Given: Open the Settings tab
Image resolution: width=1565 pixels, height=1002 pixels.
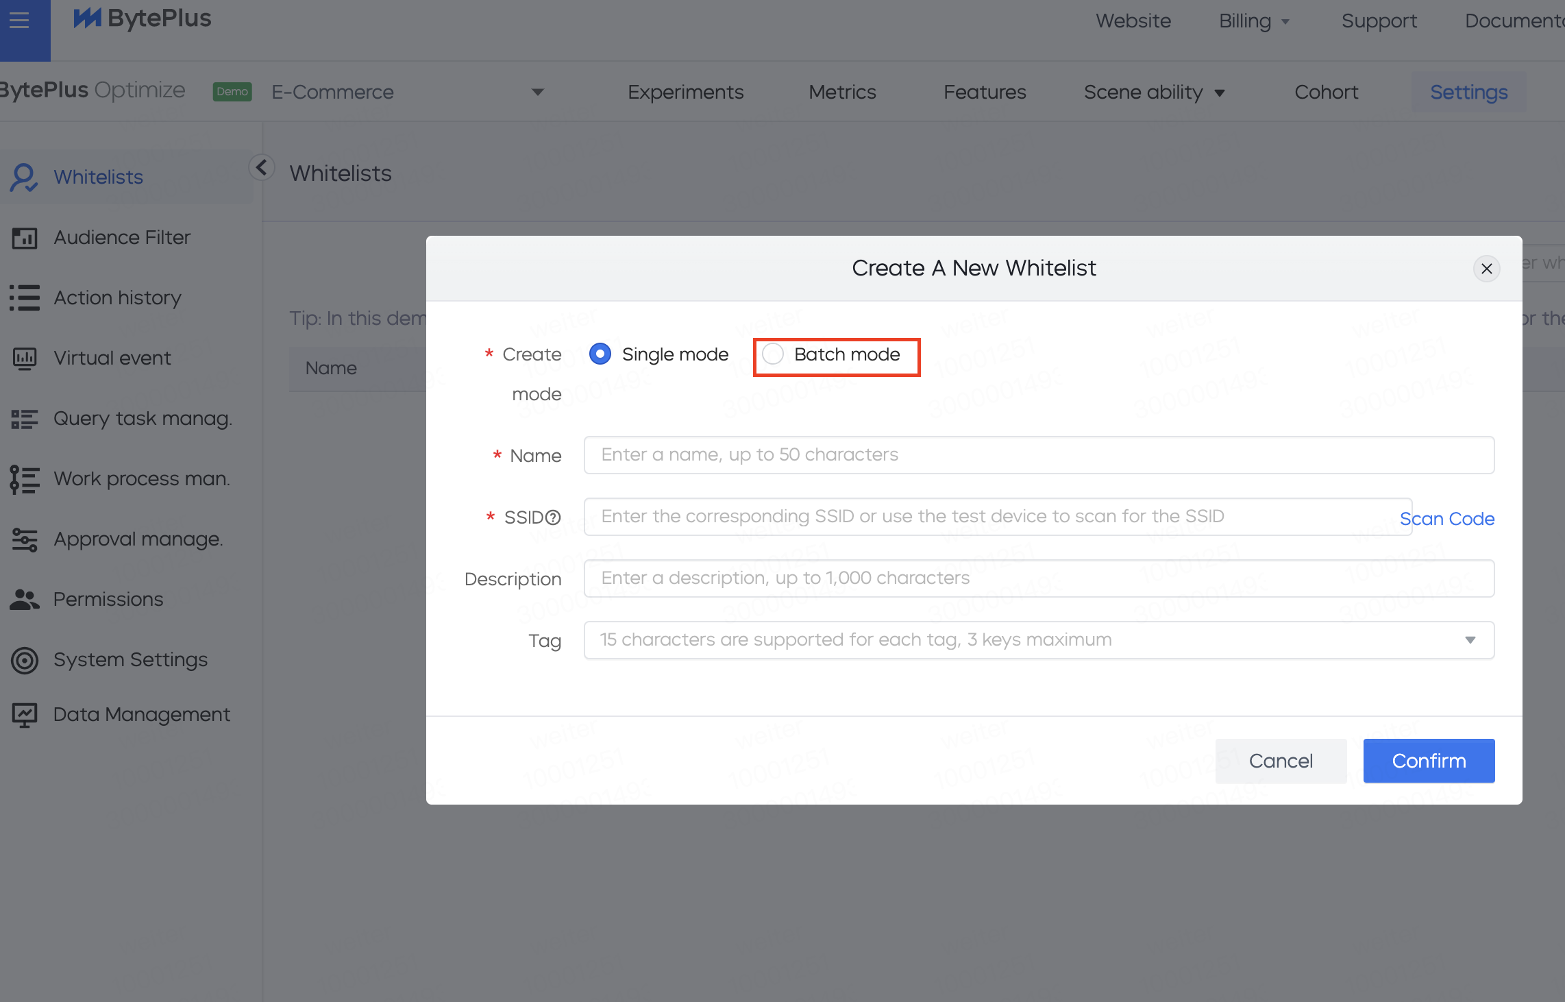Looking at the screenshot, I should click(1469, 93).
